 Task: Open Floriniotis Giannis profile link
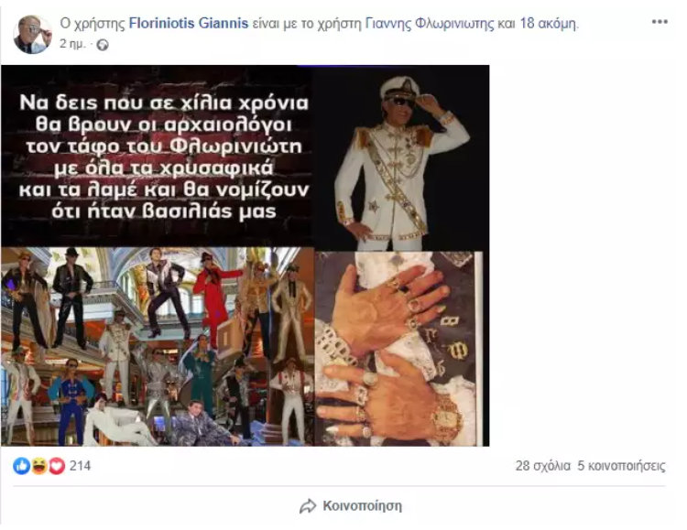coord(189,23)
